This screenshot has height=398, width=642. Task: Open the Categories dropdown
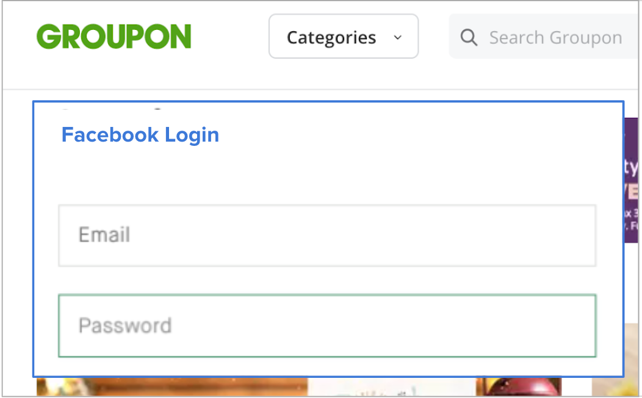pyautogui.click(x=344, y=37)
